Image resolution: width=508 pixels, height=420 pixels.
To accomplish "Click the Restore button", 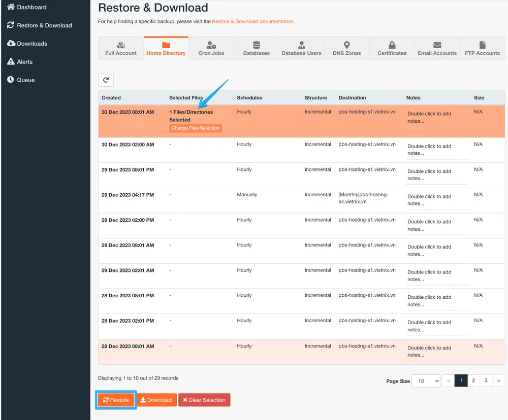I will 115,400.
